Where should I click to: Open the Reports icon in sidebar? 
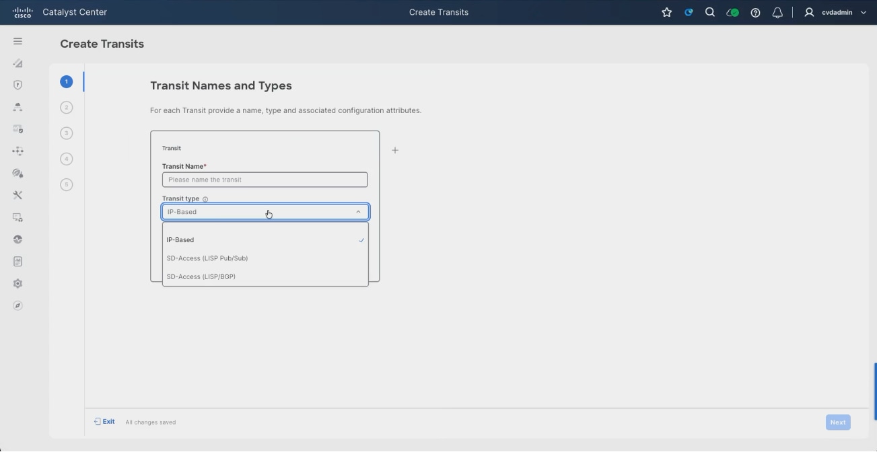point(17,261)
